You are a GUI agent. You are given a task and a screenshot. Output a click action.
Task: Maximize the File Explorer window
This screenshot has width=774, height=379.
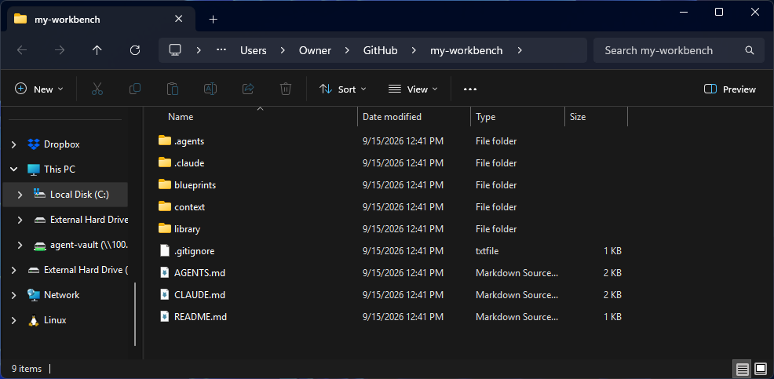point(719,12)
